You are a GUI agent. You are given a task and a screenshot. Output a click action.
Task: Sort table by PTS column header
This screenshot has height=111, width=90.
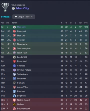click(x=86, y=23)
